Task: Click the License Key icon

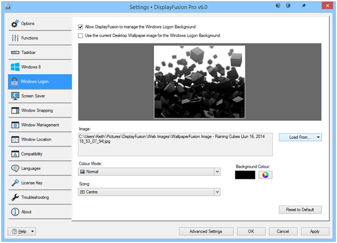Action: pyautogui.click(x=15, y=183)
